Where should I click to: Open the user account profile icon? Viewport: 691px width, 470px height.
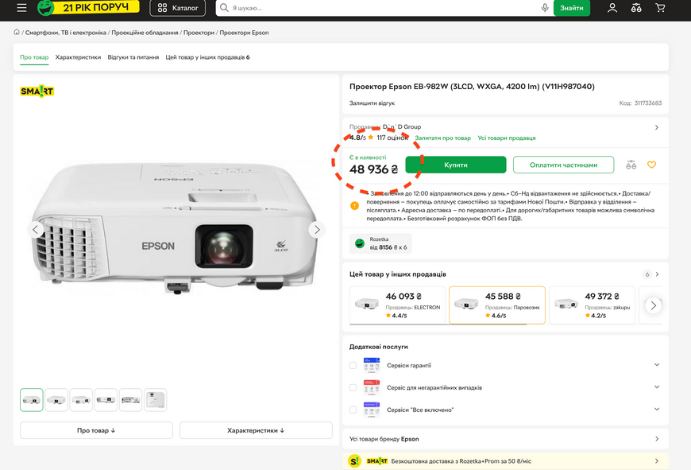point(612,7)
